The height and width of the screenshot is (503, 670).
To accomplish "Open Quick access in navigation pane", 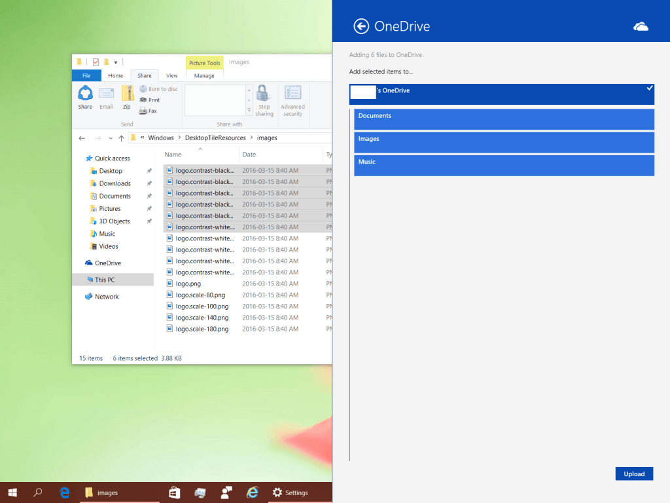I will (x=113, y=158).
